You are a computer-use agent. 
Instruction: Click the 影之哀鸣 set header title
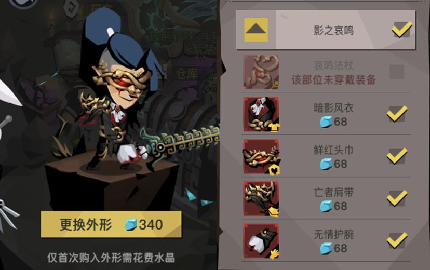(x=333, y=30)
